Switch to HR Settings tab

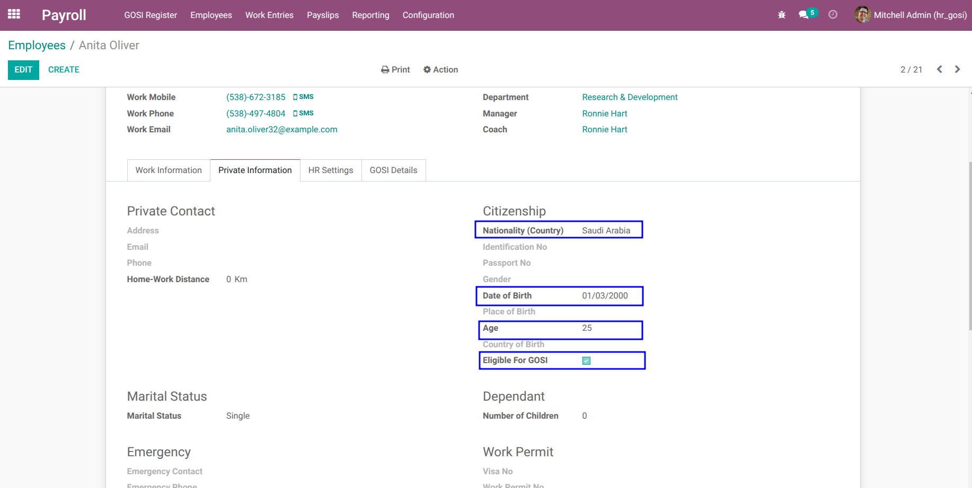pyautogui.click(x=331, y=170)
